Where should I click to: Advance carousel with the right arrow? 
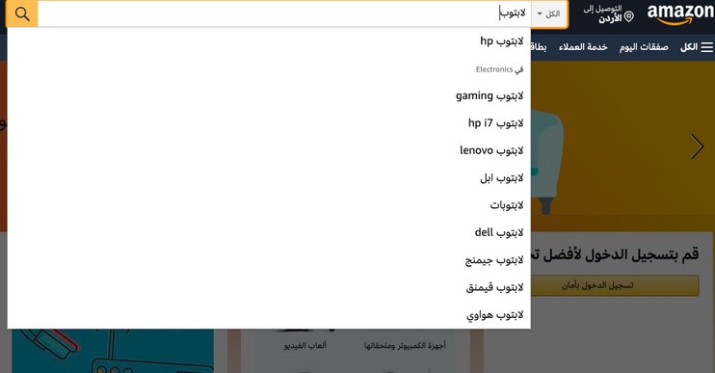click(x=697, y=147)
